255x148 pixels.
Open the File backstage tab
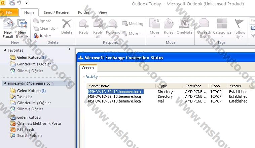pos(9,12)
